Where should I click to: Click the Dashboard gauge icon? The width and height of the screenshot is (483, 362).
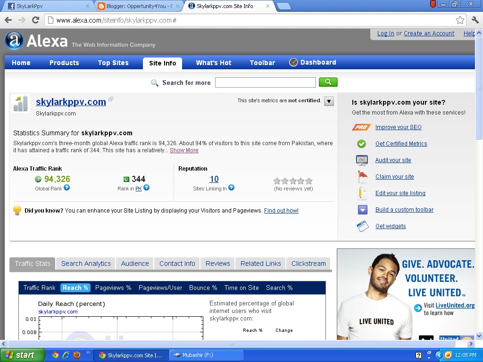(x=293, y=63)
